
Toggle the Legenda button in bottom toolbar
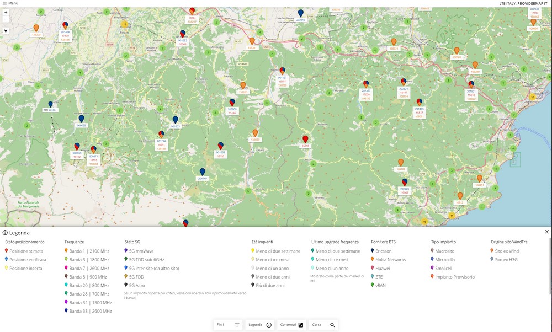click(x=259, y=325)
